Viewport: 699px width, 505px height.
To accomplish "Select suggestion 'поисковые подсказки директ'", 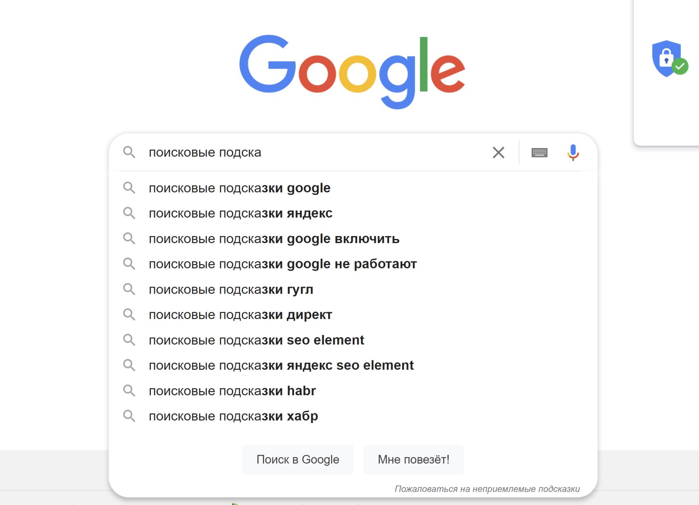I will tap(240, 315).
